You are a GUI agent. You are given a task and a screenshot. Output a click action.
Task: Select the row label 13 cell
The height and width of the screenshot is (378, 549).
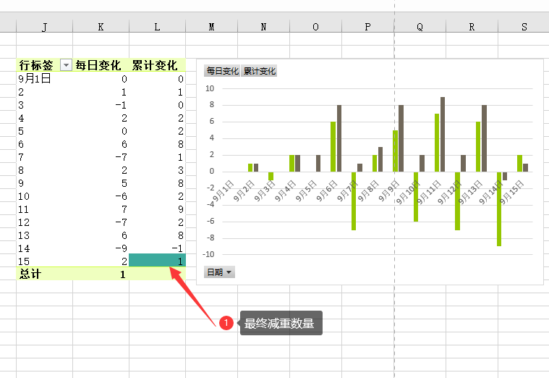point(44,235)
